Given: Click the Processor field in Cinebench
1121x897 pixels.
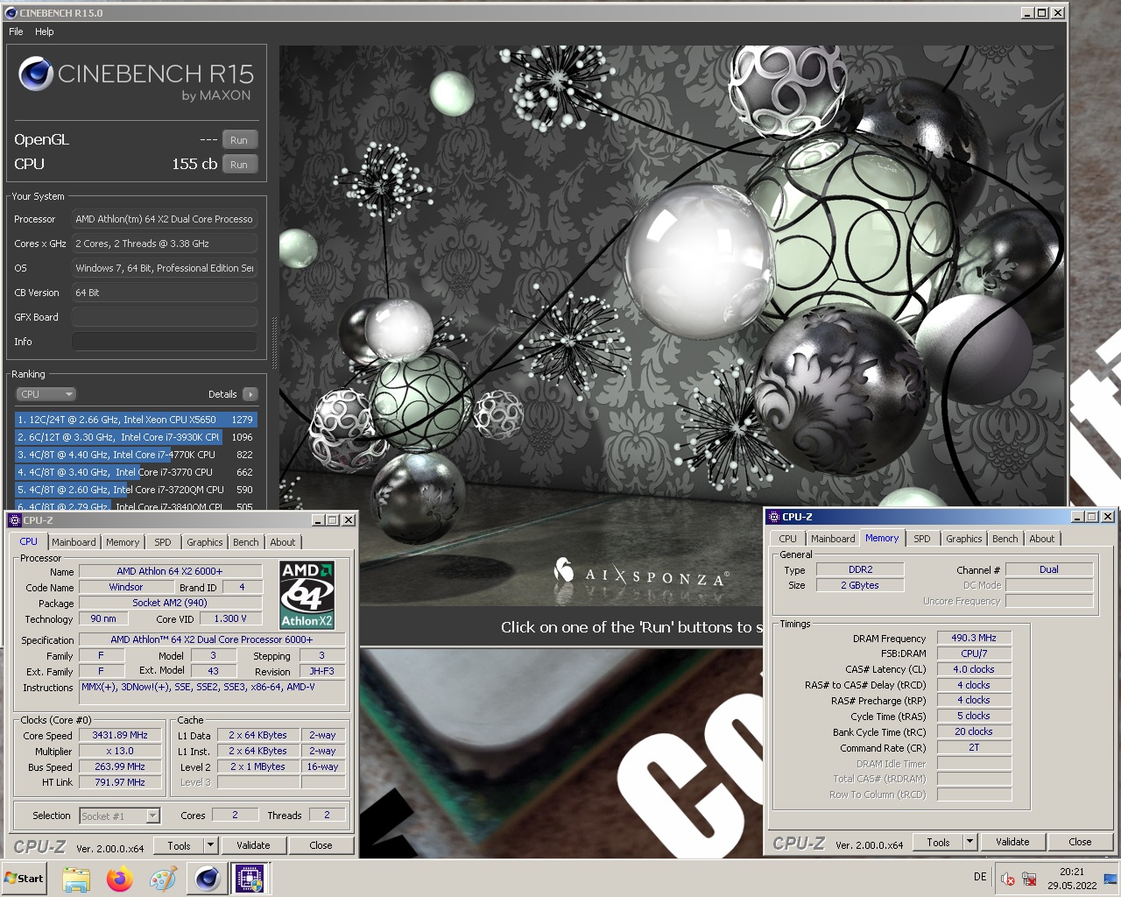Looking at the screenshot, I should (165, 219).
